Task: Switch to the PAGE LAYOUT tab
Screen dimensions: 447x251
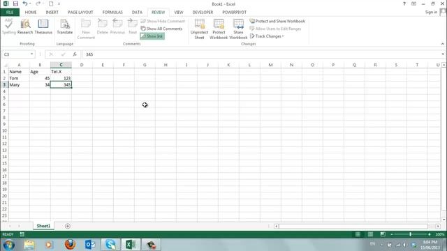Action: [x=80, y=13]
